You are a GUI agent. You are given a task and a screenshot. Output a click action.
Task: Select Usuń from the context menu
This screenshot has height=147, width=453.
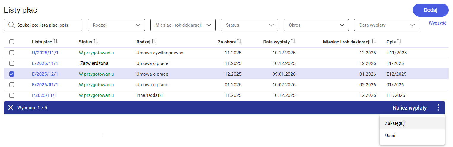click(x=390, y=135)
